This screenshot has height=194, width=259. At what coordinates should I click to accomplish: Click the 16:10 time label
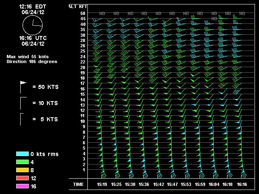point(227,184)
